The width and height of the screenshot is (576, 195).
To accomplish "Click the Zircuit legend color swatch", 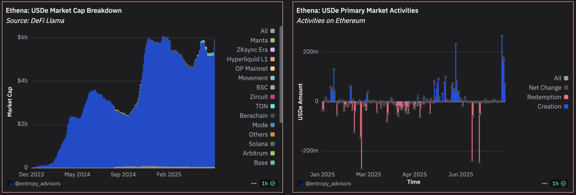I will point(273,97).
